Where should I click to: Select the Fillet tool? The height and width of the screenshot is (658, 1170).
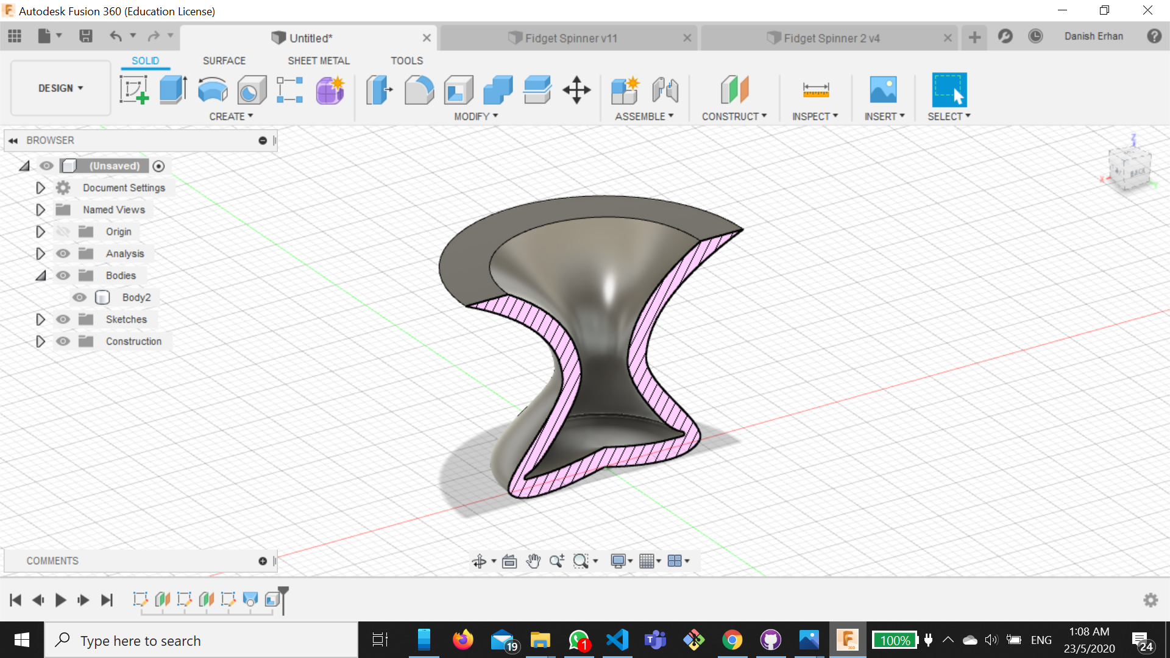(x=419, y=90)
